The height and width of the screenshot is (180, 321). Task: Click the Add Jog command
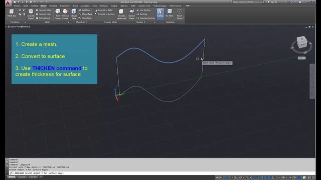142,14
